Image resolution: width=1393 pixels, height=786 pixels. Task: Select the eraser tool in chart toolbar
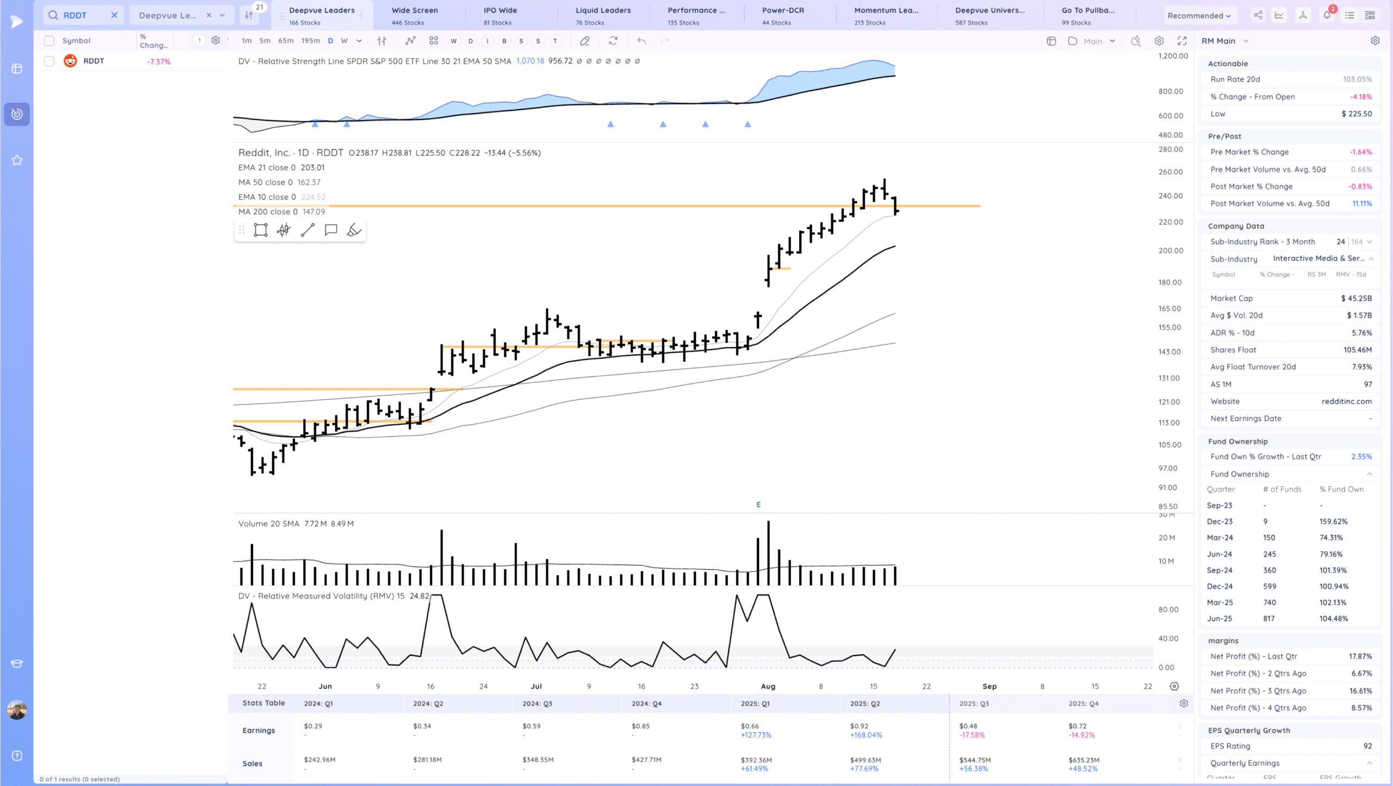(585, 41)
